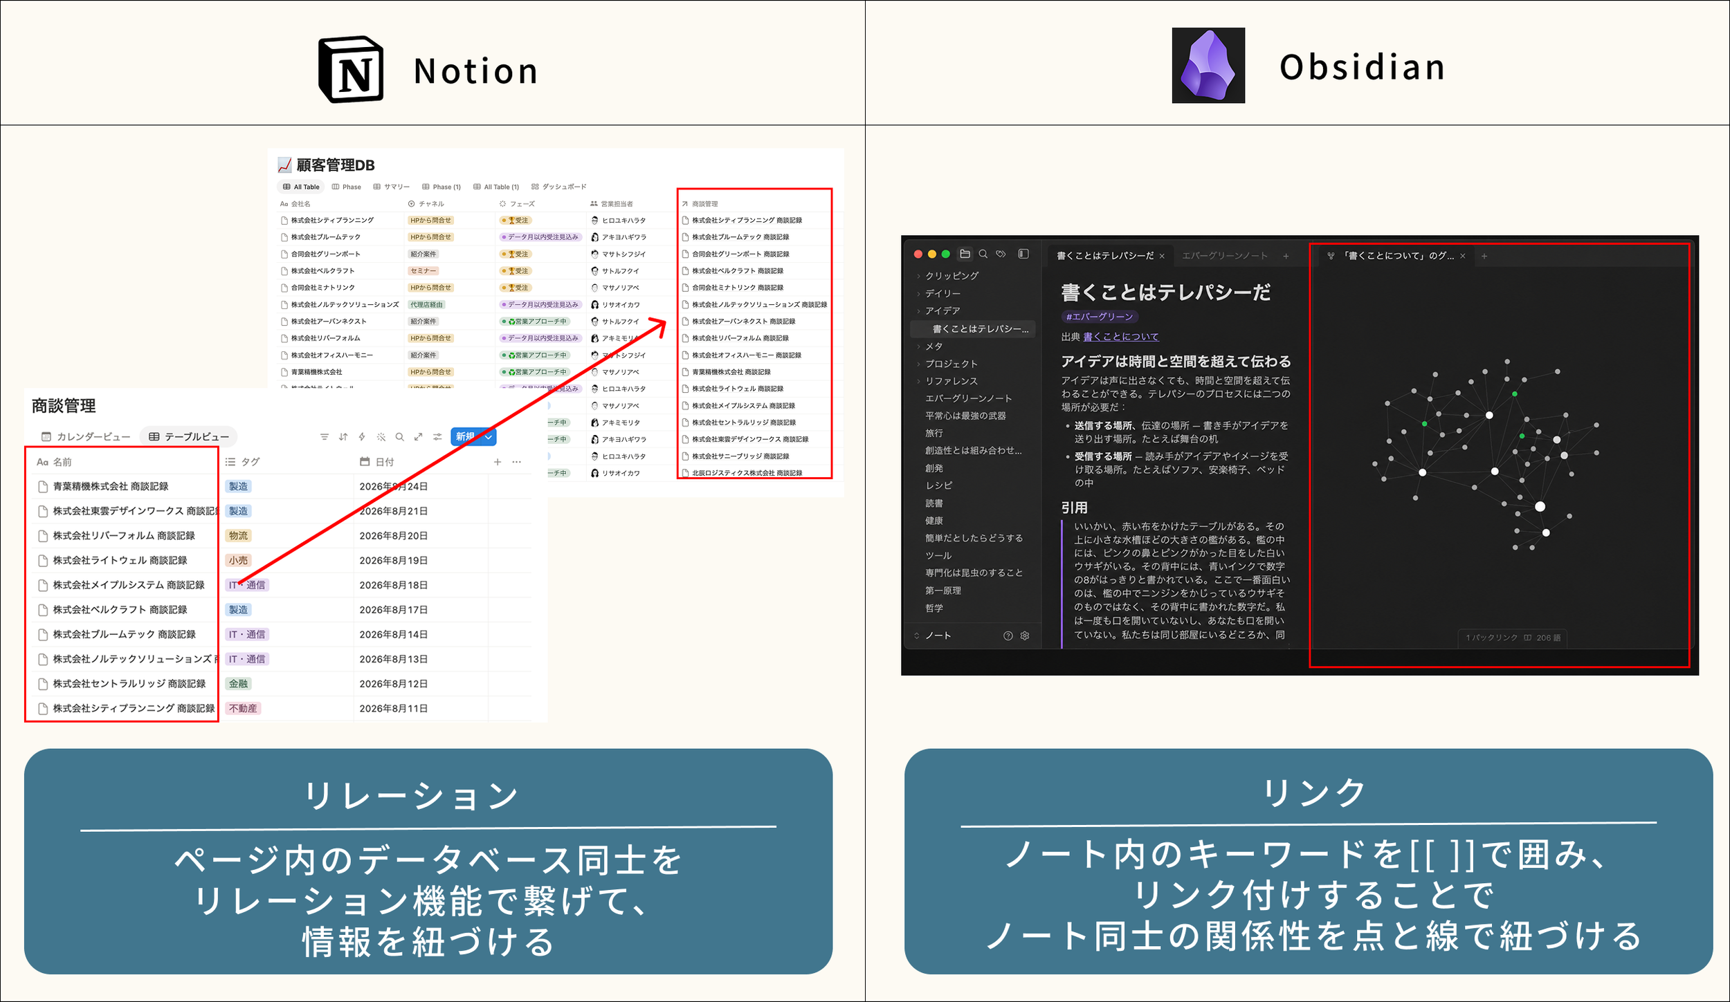Click the #エバーグリーン tag in the note

tap(1100, 317)
